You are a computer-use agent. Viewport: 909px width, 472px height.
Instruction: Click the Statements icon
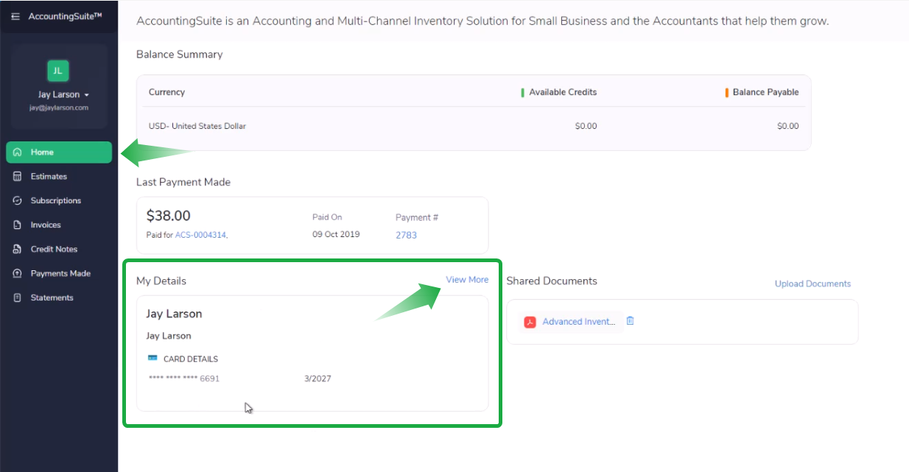[18, 298]
